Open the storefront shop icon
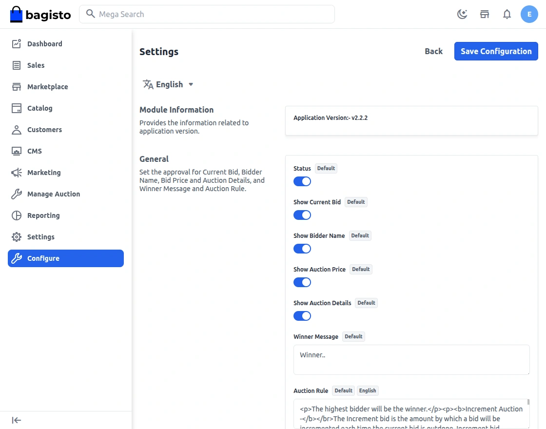The image size is (546, 429). [x=485, y=14]
